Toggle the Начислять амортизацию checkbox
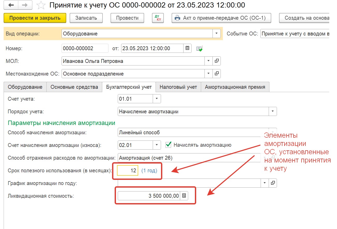 coord(168,145)
